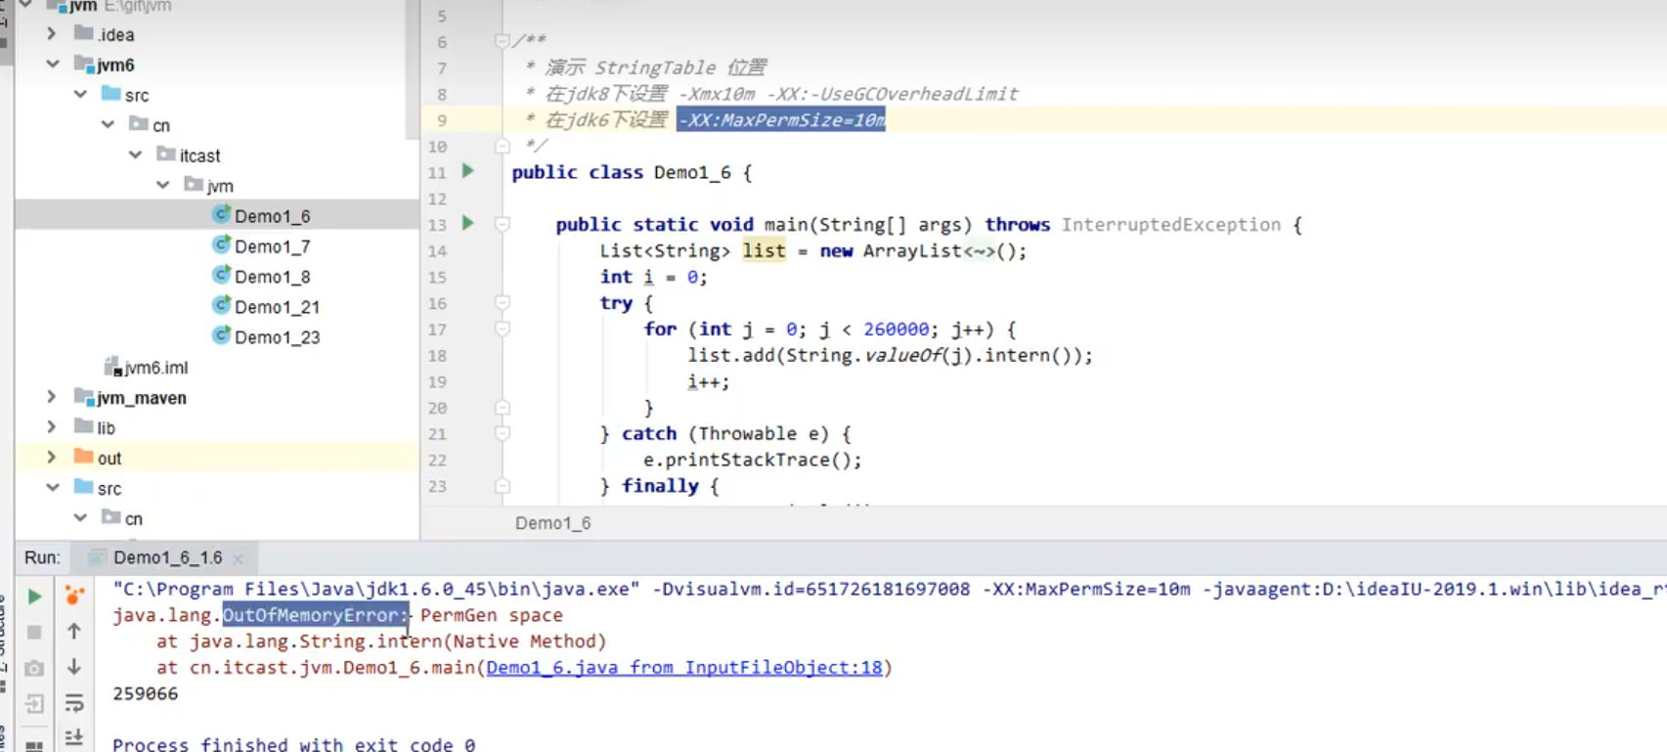
Task: Fold the for loop at line 17
Action: coord(502,330)
